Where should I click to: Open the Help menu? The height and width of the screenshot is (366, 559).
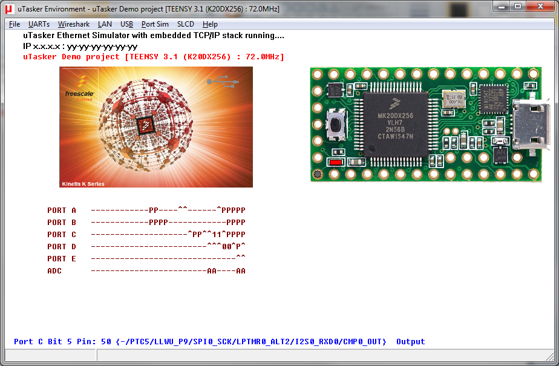click(x=210, y=24)
